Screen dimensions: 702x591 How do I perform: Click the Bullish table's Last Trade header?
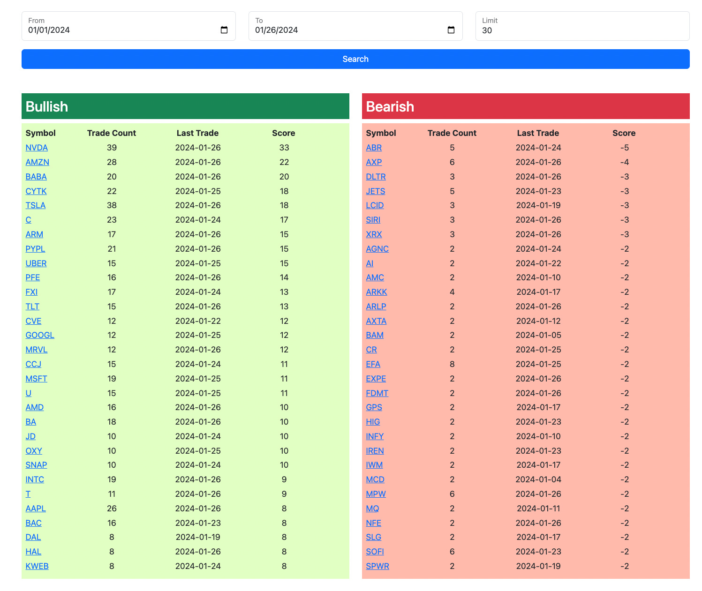(197, 133)
